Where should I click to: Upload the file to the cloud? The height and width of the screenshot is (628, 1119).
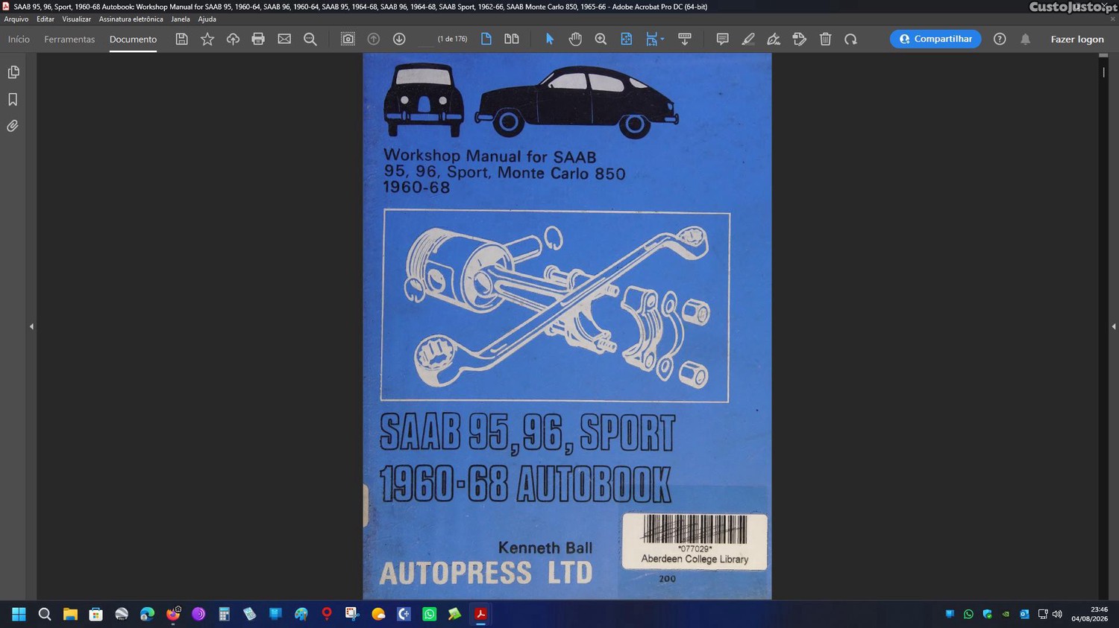pyautogui.click(x=233, y=39)
